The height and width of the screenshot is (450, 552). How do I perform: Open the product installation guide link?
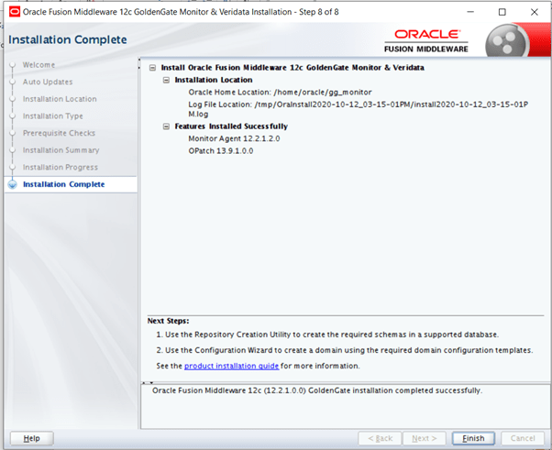point(231,366)
